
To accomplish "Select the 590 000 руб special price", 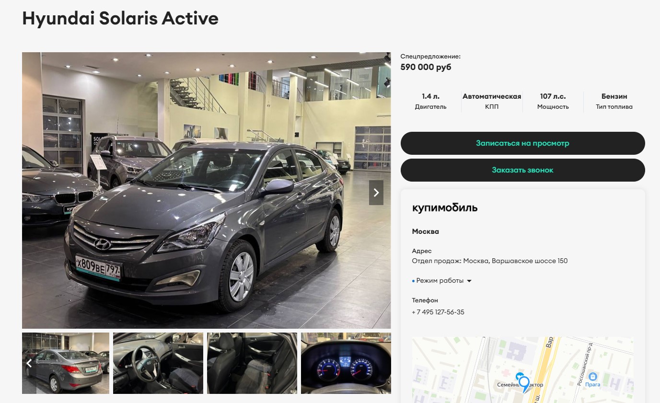I will point(426,67).
